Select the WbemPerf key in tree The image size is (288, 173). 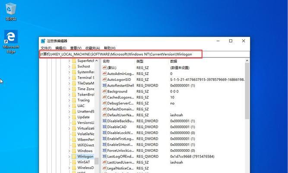pyautogui.click(x=85, y=140)
